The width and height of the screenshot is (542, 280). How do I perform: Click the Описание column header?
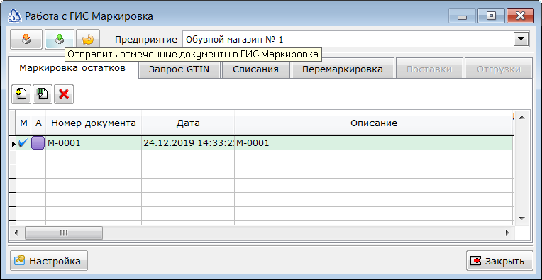(x=373, y=123)
